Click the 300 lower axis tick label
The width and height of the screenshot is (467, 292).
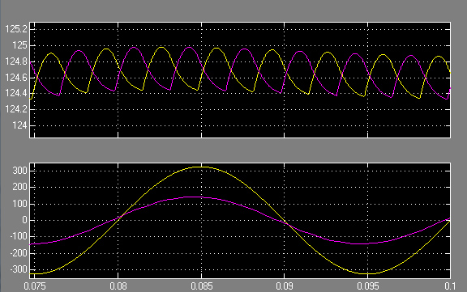click(x=20, y=171)
